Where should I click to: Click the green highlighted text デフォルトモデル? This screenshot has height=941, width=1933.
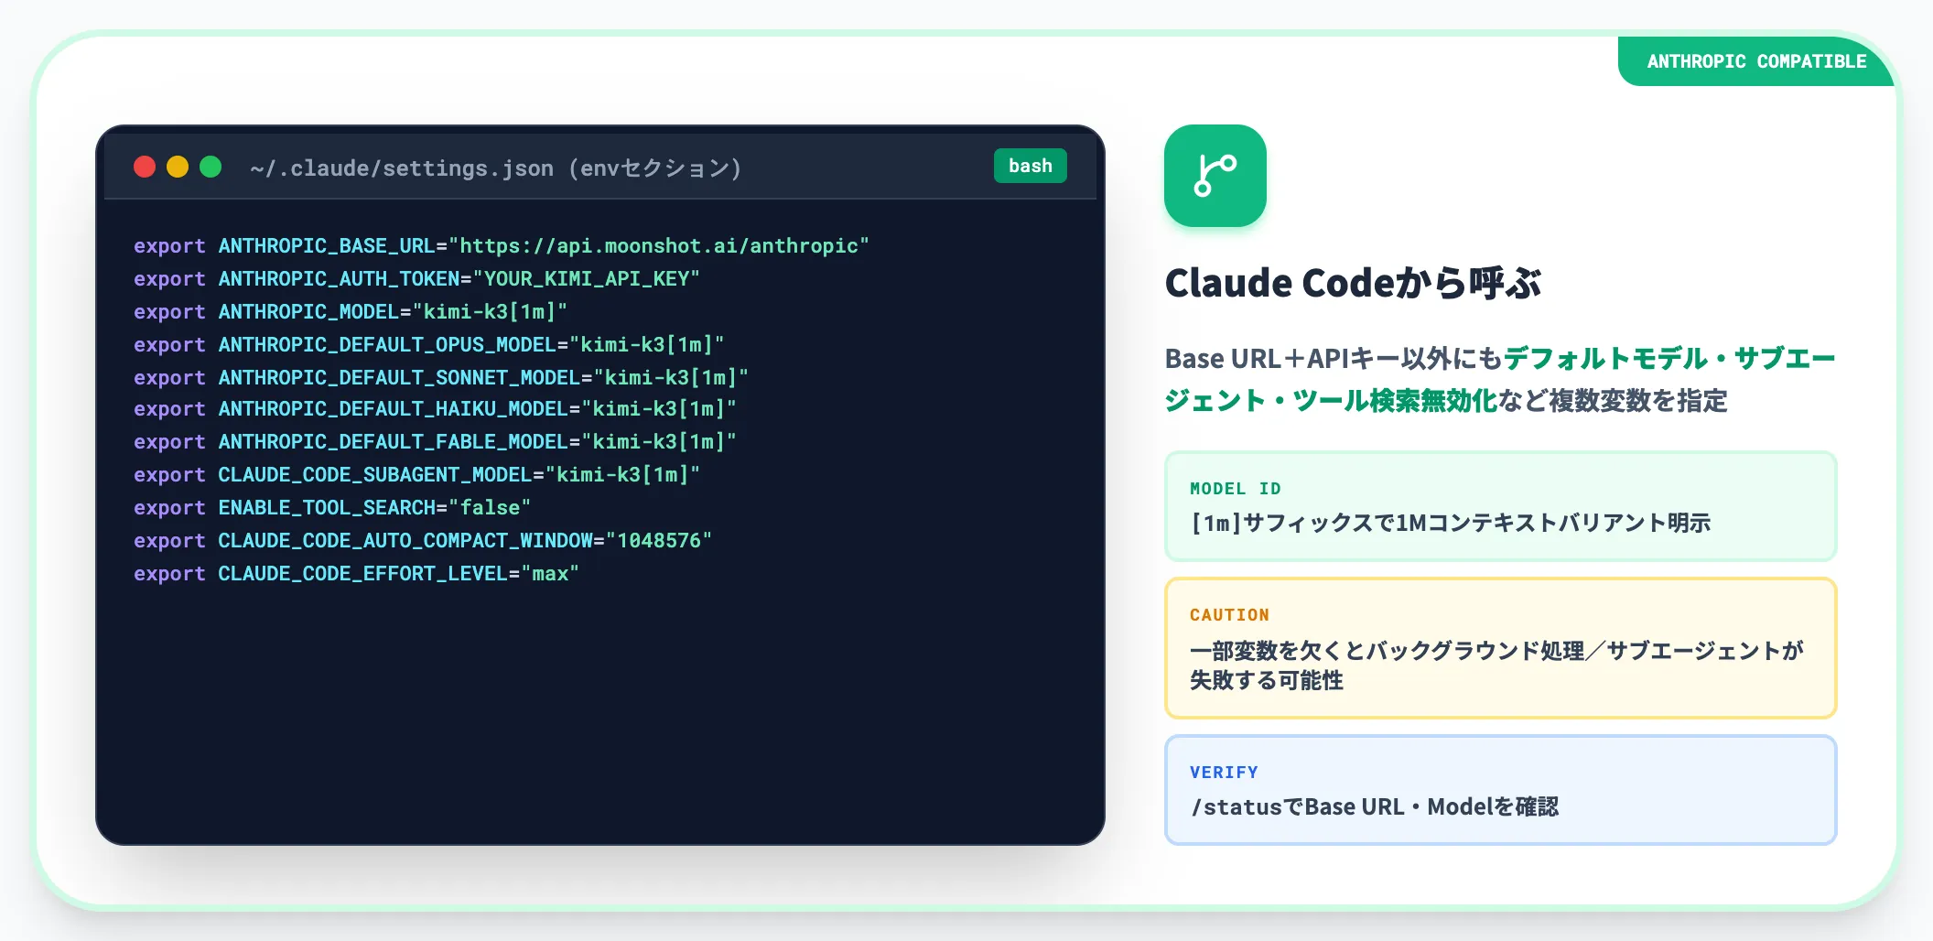tap(1605, 358)
